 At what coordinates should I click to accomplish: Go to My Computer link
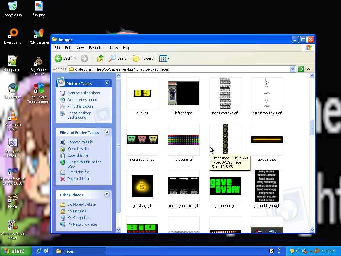tap(78, 218)
